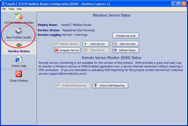Click the Stop Service button

coord(96,50)
